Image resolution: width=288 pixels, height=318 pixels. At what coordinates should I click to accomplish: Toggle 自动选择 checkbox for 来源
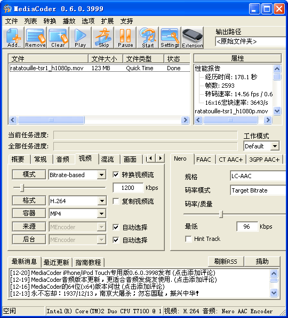(116, 227)
